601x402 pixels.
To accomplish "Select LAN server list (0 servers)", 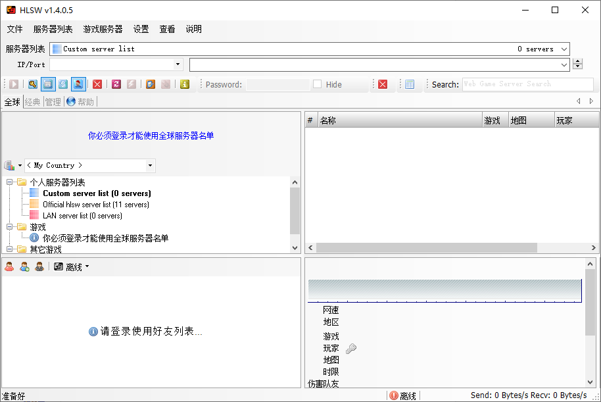I will click(82, 216).
